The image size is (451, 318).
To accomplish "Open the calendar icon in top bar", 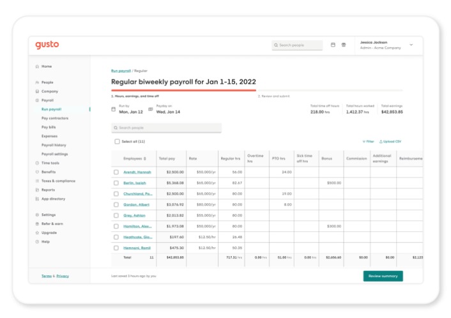I will click(333, 45).
